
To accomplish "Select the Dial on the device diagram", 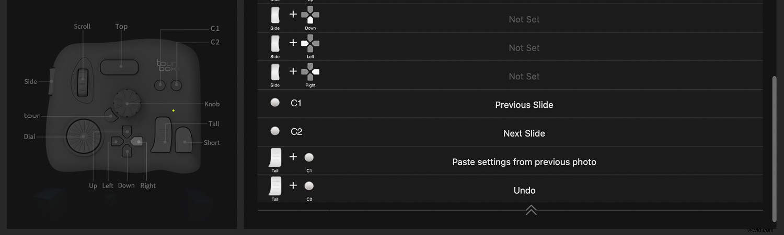I will point(83,137).
